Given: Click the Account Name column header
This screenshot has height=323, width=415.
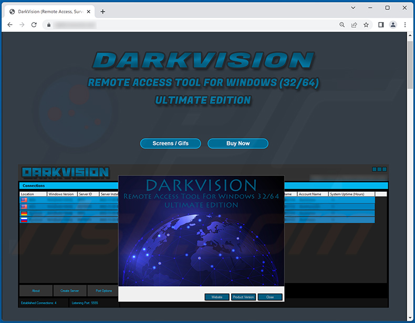Looking at the screenshot, I should click(x=313, y=194).
